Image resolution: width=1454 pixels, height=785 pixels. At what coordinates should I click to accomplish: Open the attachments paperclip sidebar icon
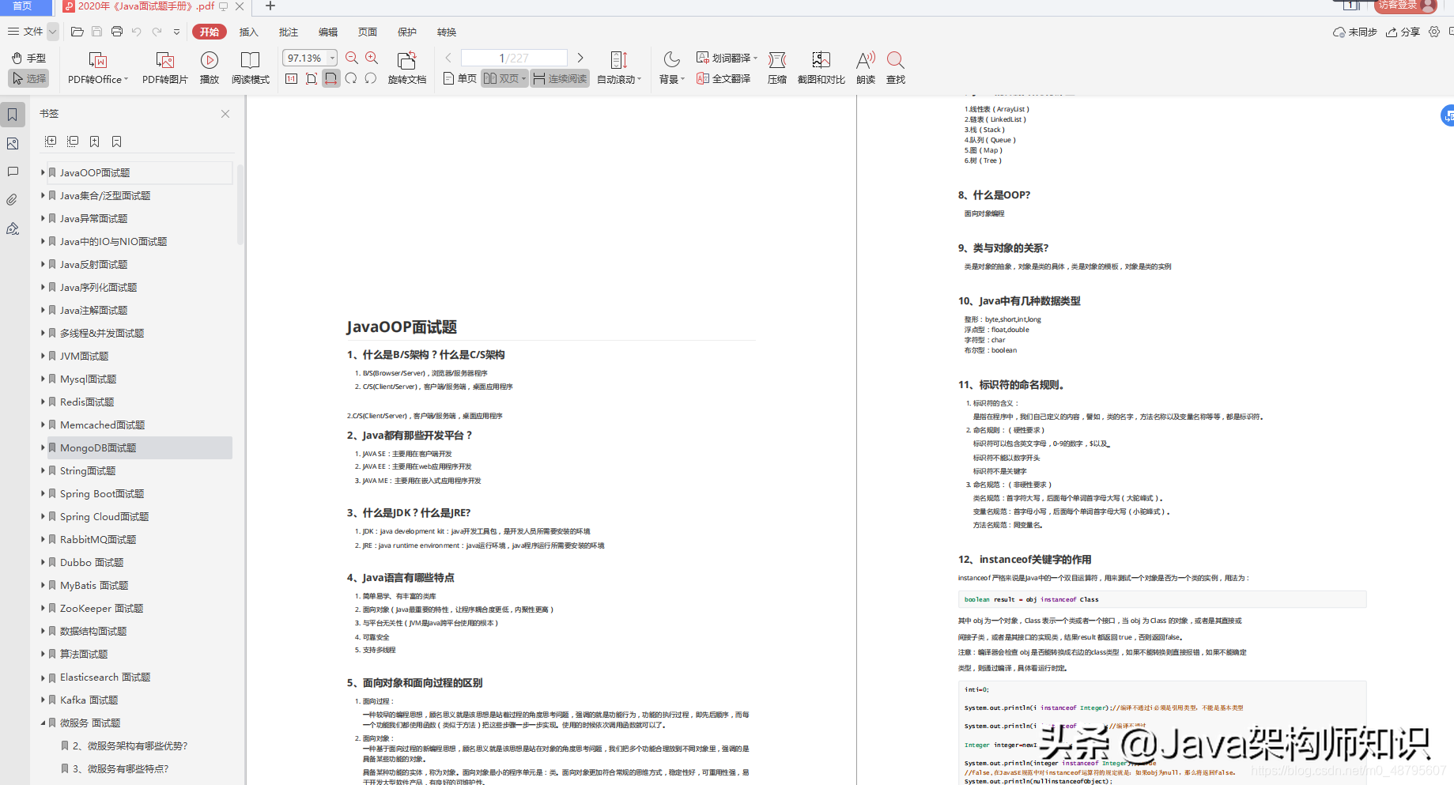pyautogui.click(x=13, y=200)
